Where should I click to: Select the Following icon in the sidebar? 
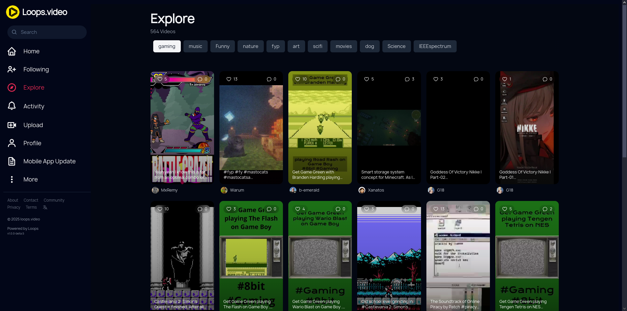tap(12, 69)
